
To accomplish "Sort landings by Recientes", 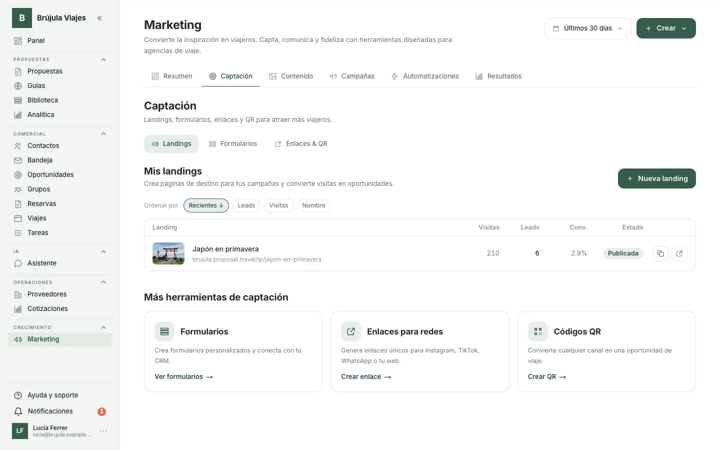I will click(206, 205).
